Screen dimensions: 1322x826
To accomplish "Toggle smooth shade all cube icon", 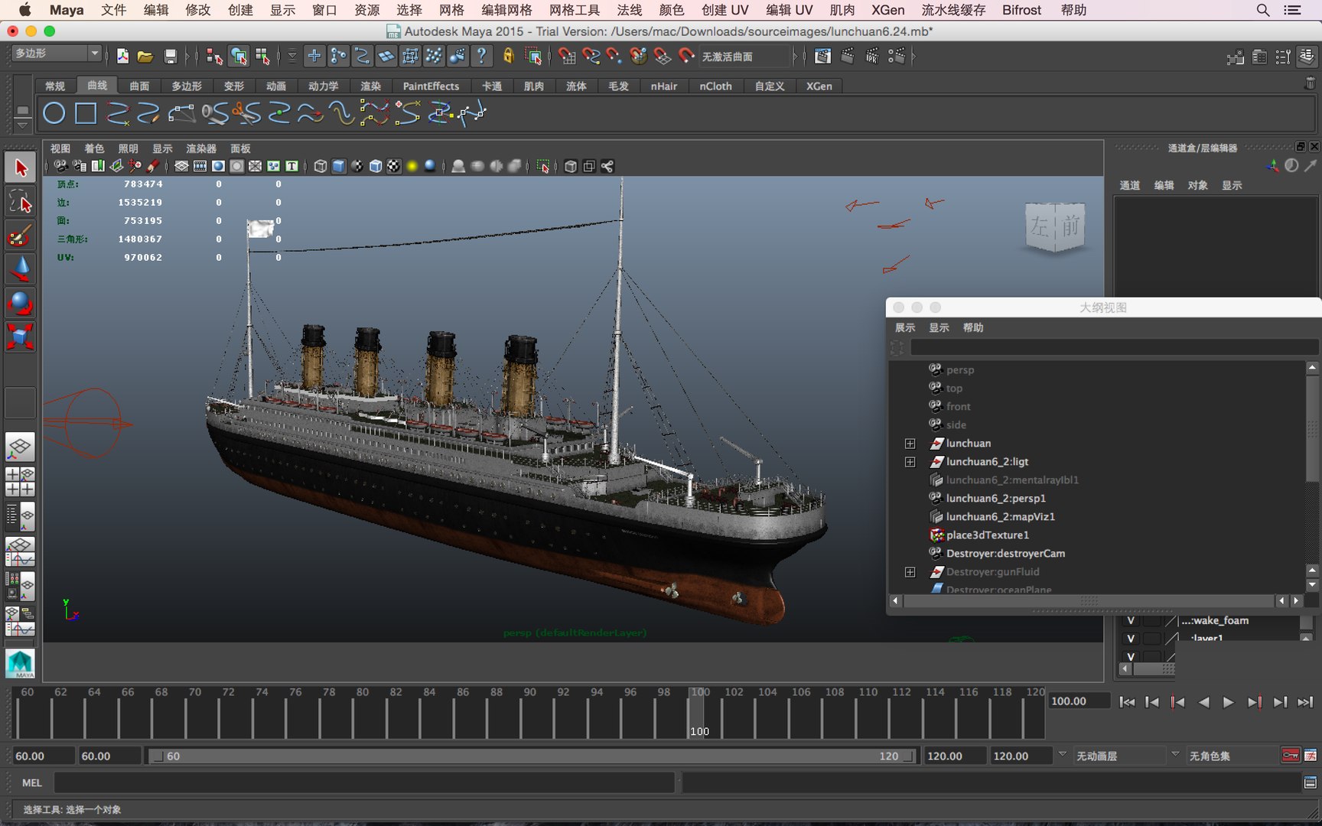I will [x=339, y=166].
